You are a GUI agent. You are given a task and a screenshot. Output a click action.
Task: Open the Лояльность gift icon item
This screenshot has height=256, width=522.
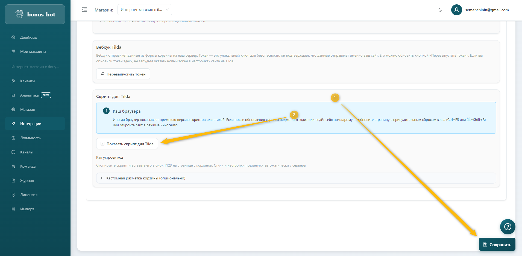pyautogui.click(x=13, y=138)
